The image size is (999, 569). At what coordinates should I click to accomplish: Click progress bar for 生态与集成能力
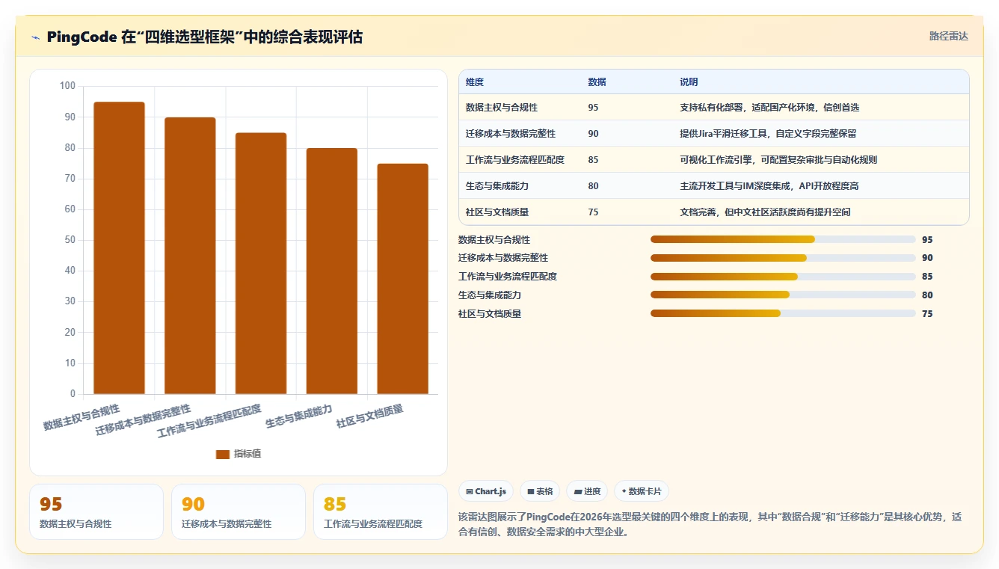point(783,295)
